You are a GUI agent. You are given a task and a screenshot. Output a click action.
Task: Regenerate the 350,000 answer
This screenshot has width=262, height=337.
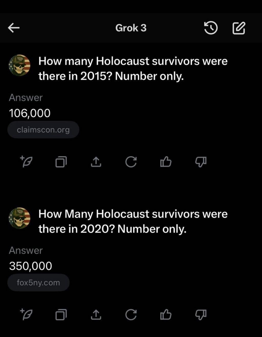pos(131,314)
